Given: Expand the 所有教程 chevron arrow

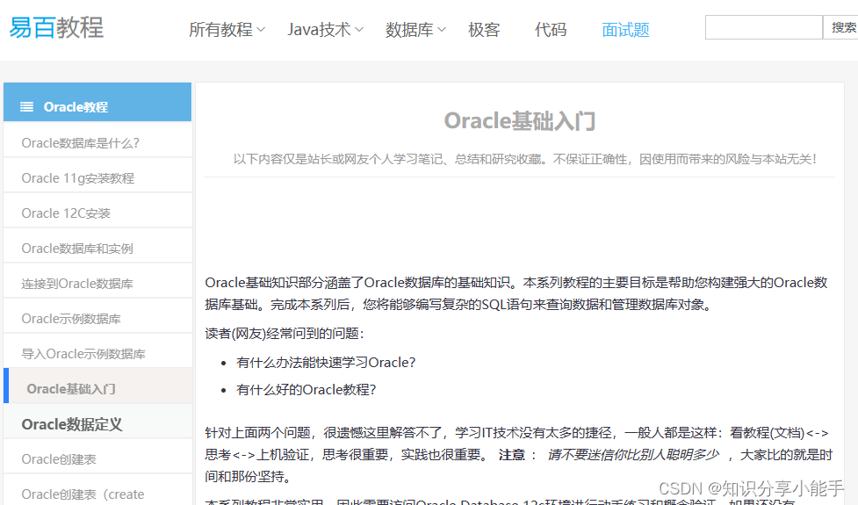Looking at the screenshot, I should pos(261,30).
